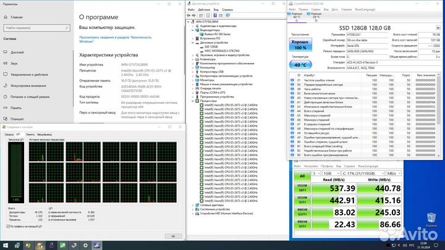Click OK in the system info window

[x=173, y=236]
